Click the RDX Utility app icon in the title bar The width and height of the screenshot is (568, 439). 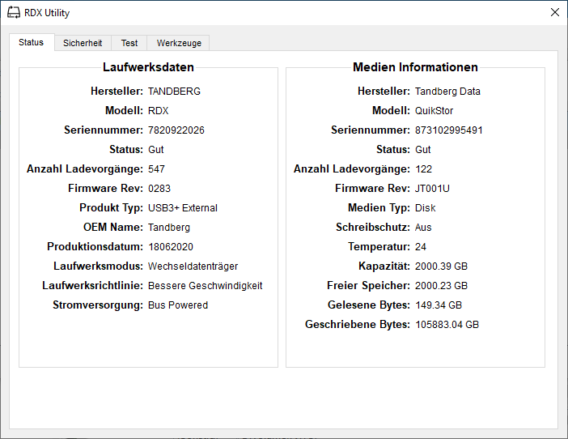(x=14, y=12)
